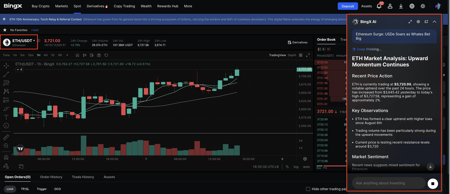Go to Buy Crypto page

(40, 6)
